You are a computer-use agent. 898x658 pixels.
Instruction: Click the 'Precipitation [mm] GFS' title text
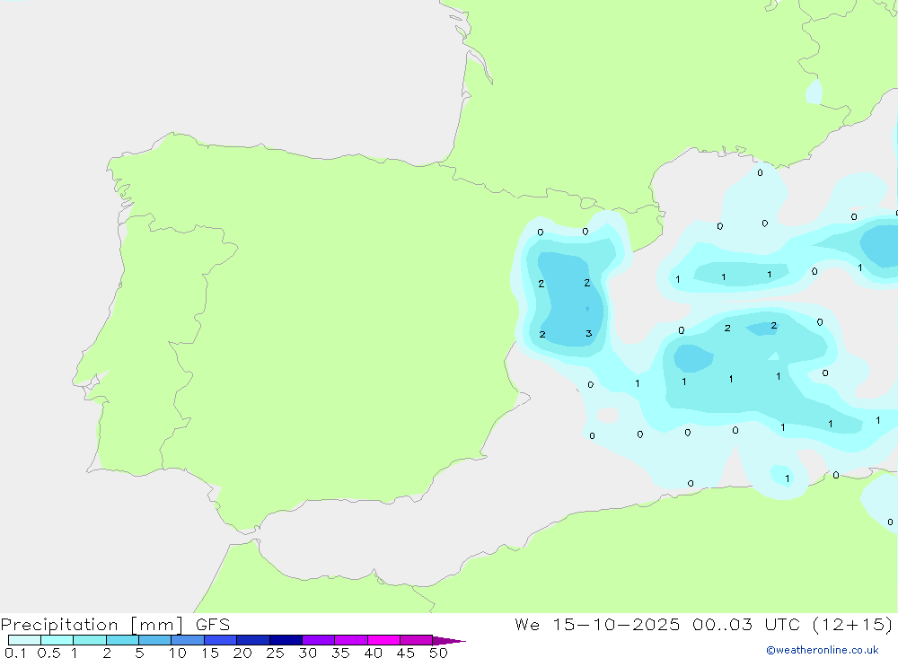click(115, 624)
